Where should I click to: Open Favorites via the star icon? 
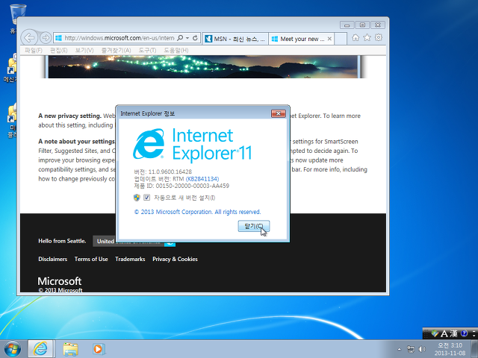367,37
